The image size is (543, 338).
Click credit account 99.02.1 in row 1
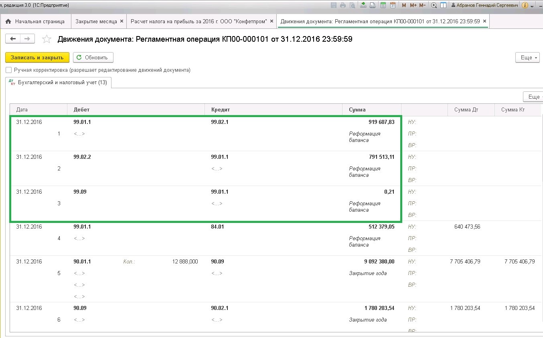click(x=220, y=122)
